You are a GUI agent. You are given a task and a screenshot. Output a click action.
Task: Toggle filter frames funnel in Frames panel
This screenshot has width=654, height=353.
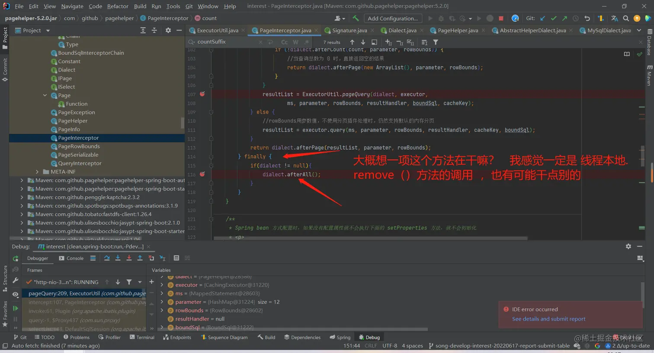129,282
